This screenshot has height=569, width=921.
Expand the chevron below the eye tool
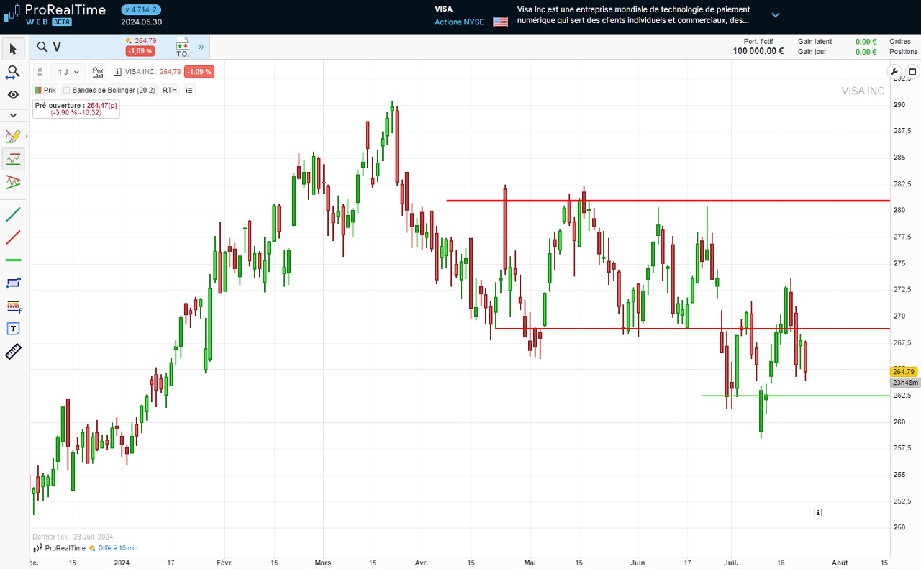[x=13, y=115]
